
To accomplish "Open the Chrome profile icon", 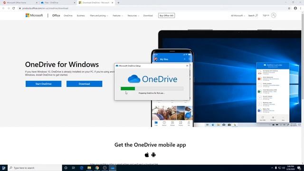I will pos(295,9).
